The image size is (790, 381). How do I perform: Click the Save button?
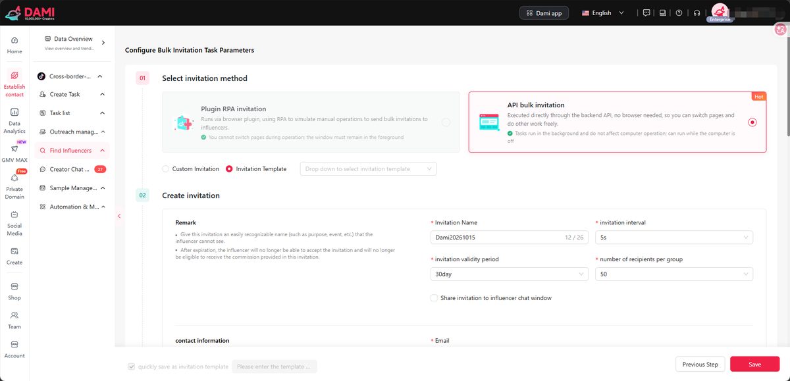click(x=754, y=365)
